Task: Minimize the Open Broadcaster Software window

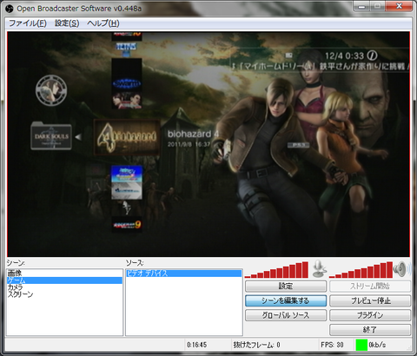Action: 361,6
